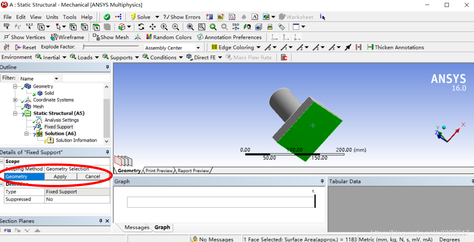Enable the vertex selection filter cube
The width and height of the screenshot is (474, 242).
click(x=73, y=27)
